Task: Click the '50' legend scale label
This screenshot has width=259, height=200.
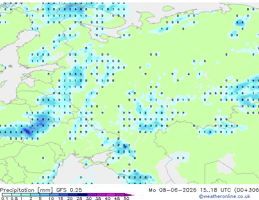Action: (x=126, y=198)
